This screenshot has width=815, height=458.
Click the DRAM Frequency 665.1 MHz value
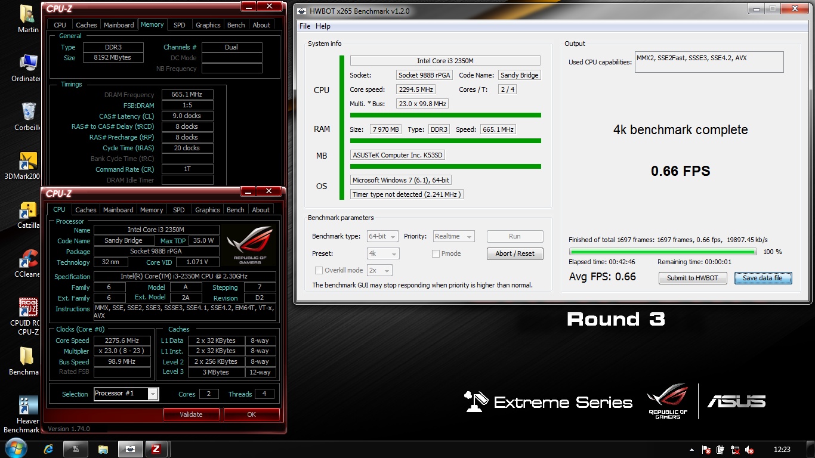click(x=187, y=95)
